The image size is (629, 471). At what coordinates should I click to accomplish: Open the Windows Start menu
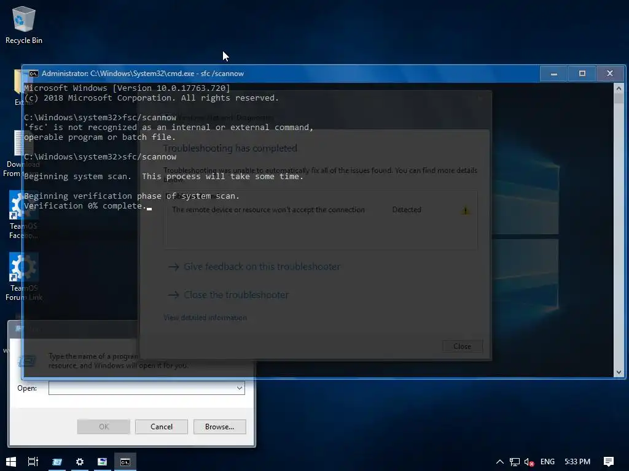coord(11,462)
